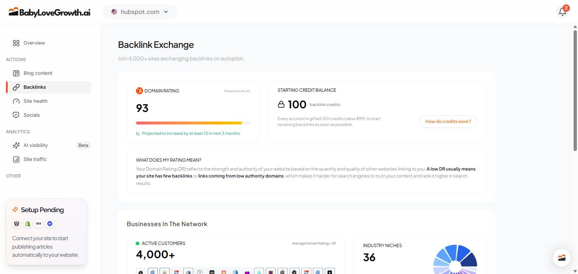The width and height of the screenshot is (578, 274).
Task: Click the Businesses In The Network heading
Action: (x=167, y=224)
